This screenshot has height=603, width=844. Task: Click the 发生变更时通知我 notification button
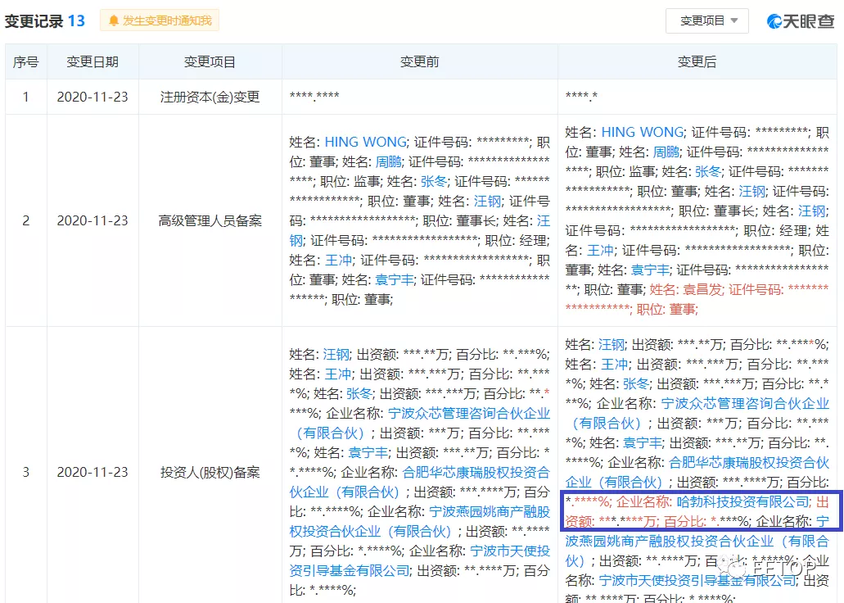pos(160,20)
